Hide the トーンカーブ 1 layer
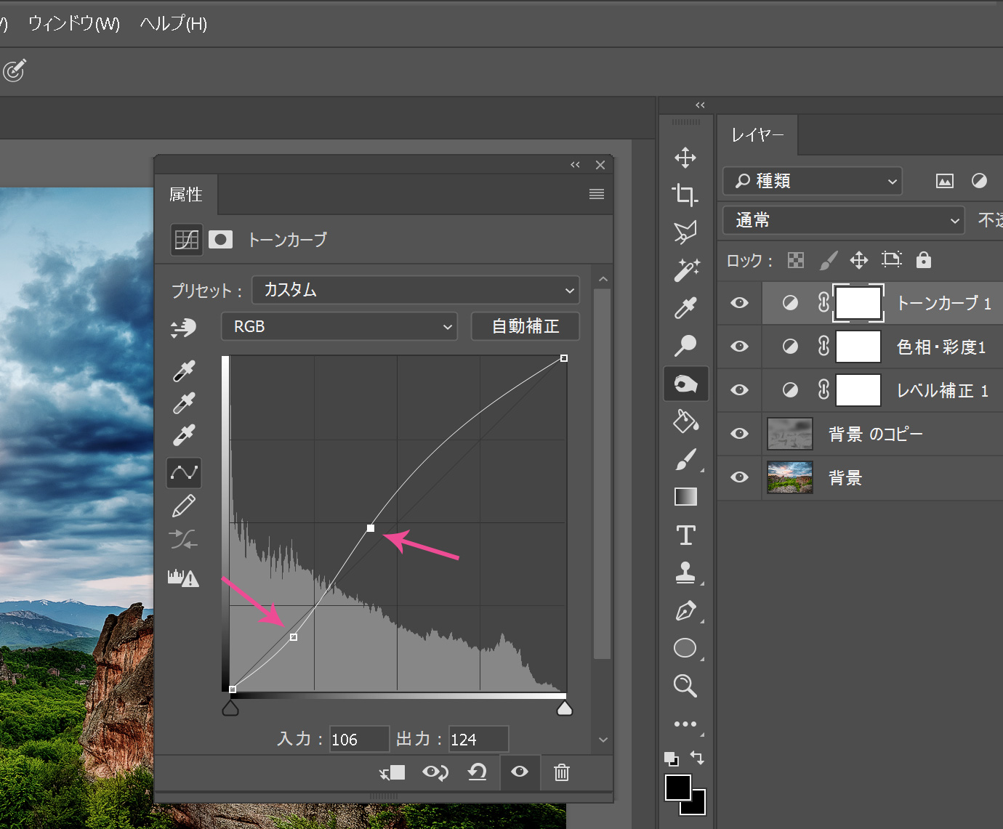The image size is (1003, 829). (739, 303)
